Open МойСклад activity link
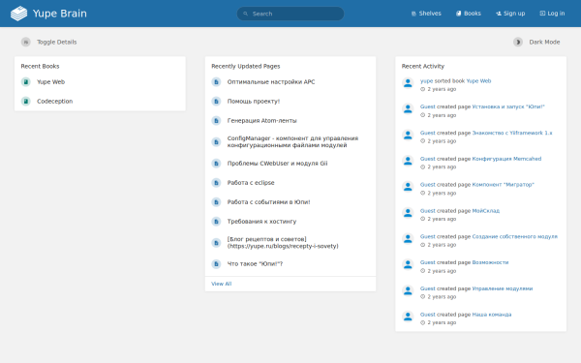Image resolution: width=581 pixels, height=363 pixels. 486,211
